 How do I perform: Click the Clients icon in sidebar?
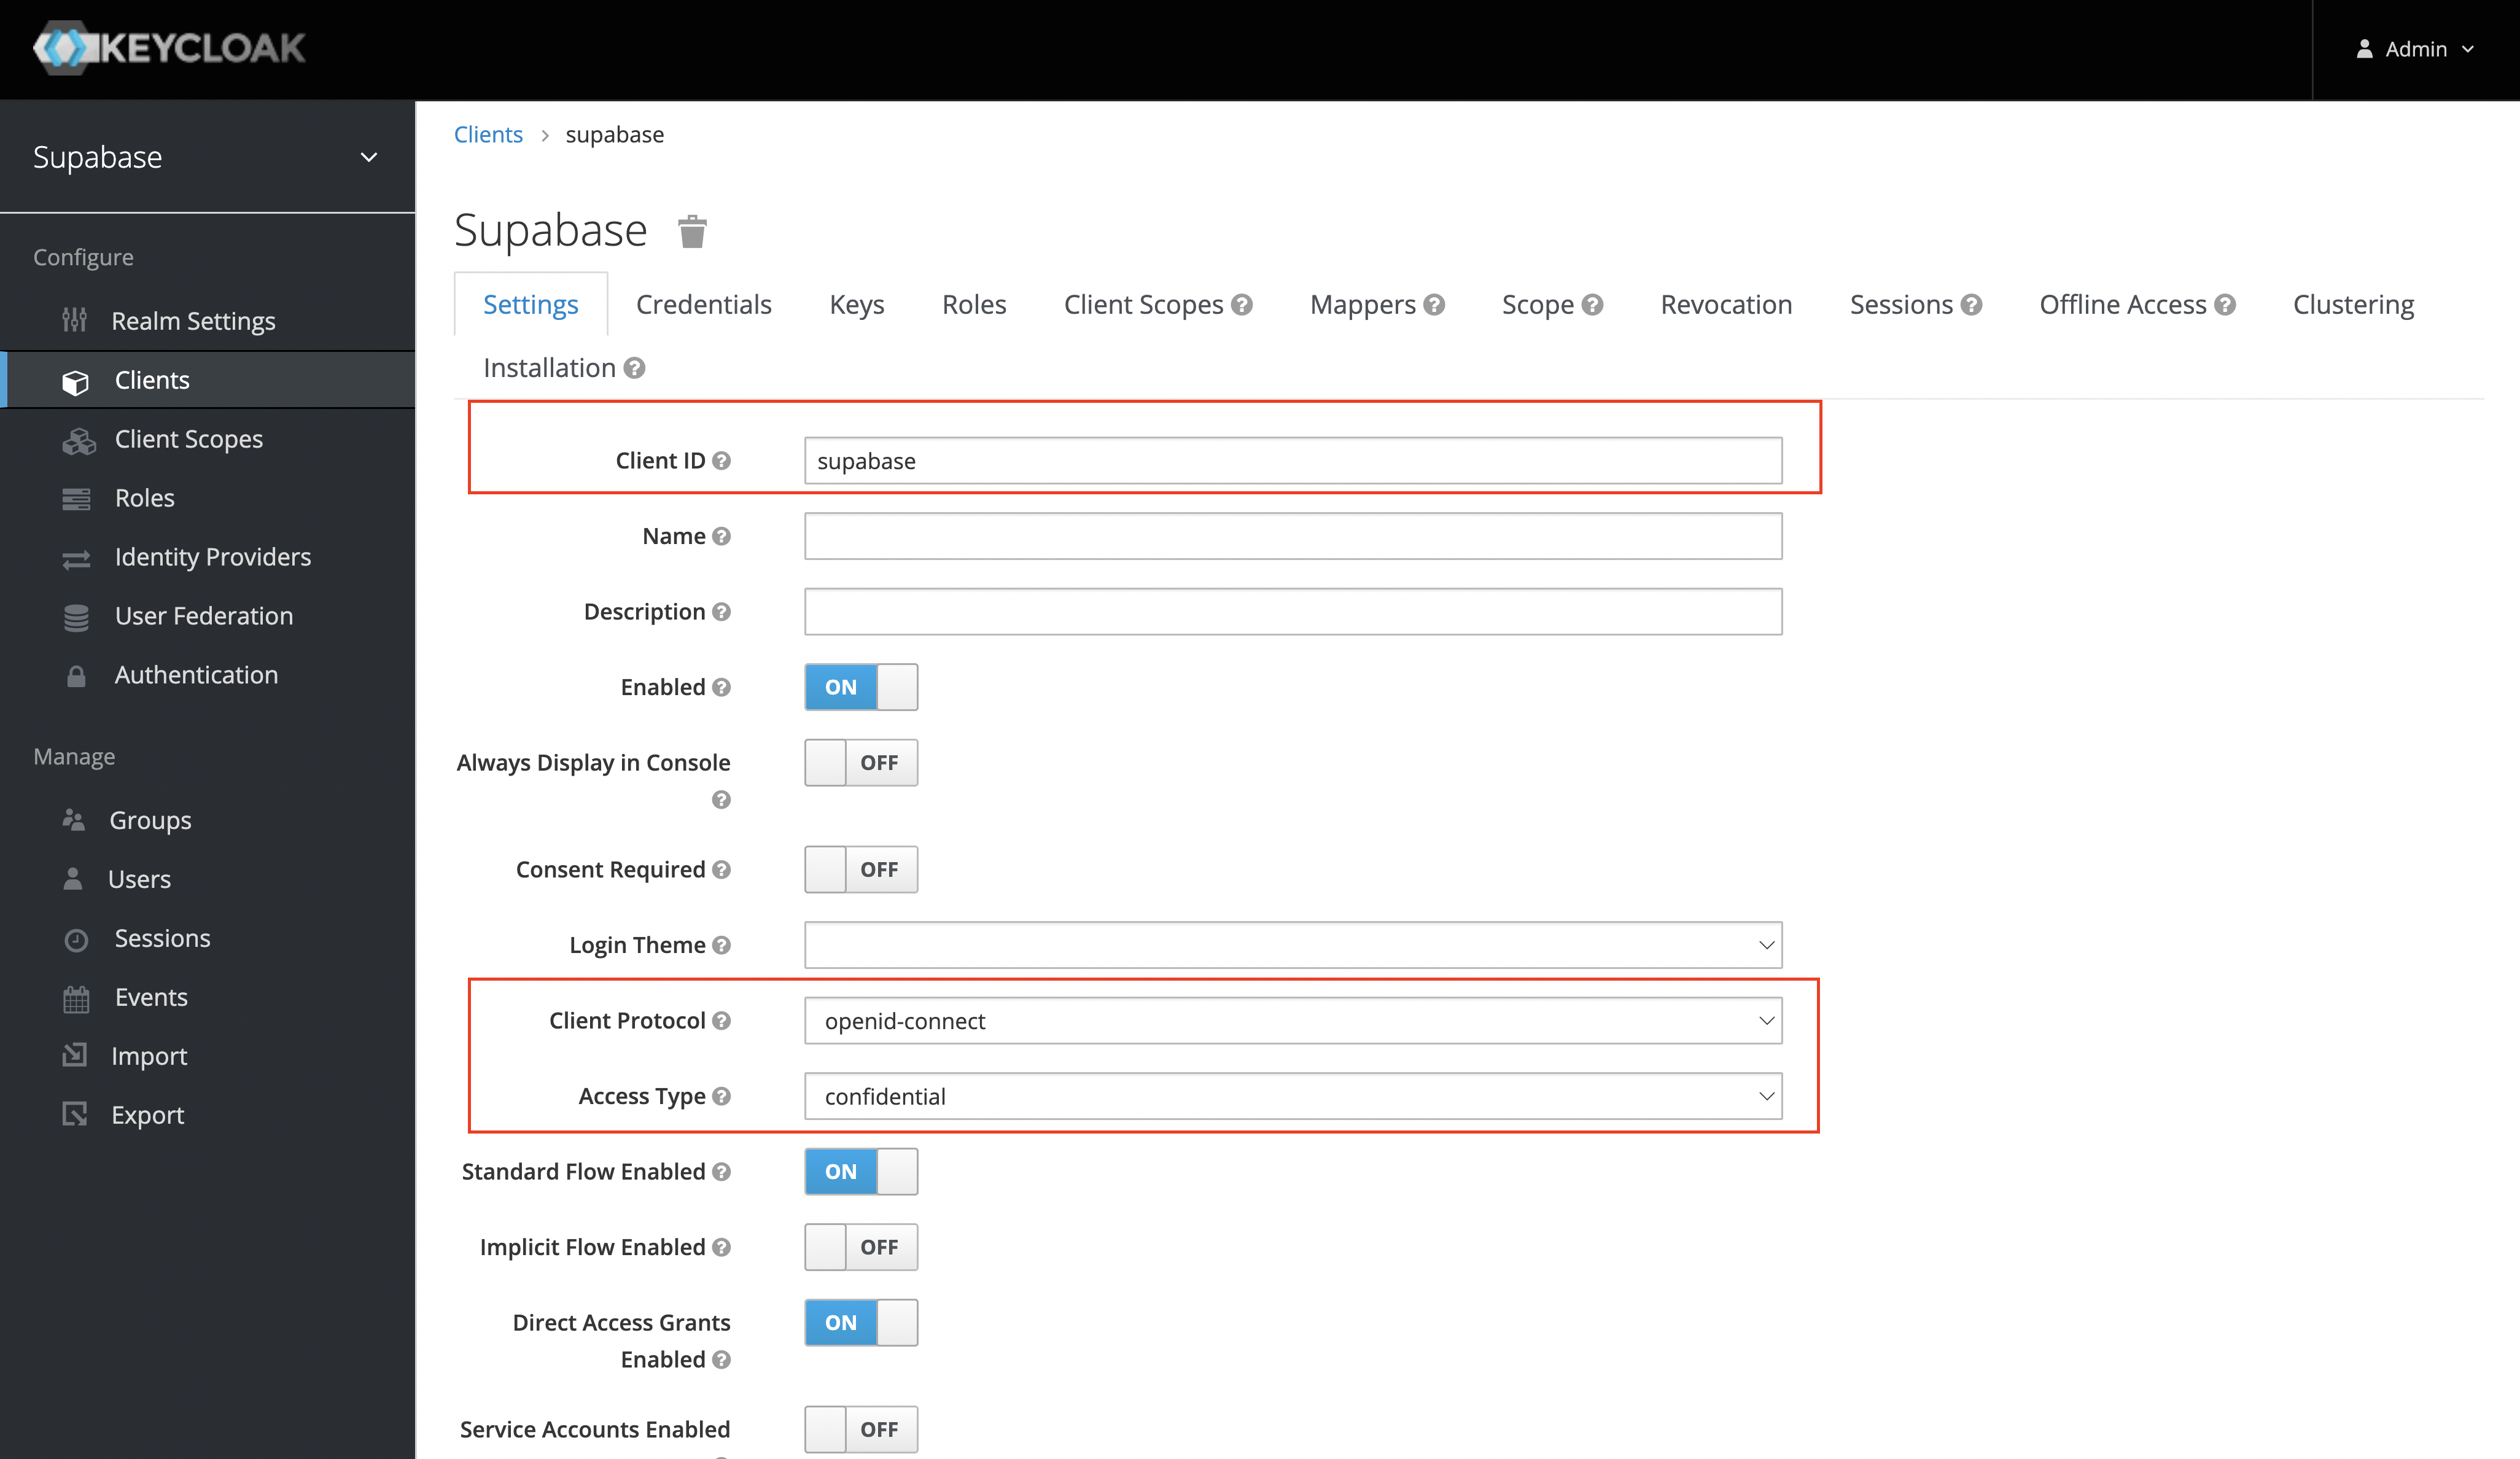tap(75, 379)
